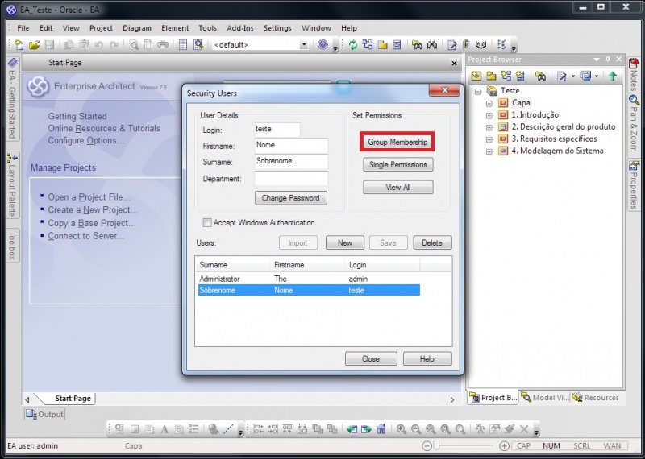Viewport: 645px width, 459px height.
Task: Click the Zoom In magnifier icon
Action: (x=401, y=429)
